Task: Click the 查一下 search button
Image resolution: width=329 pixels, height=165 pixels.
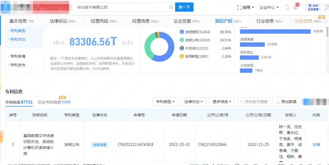Action: pos(184,7)
